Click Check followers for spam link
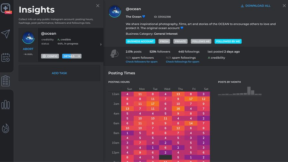 pyautogui.click(x=141, y=62)
